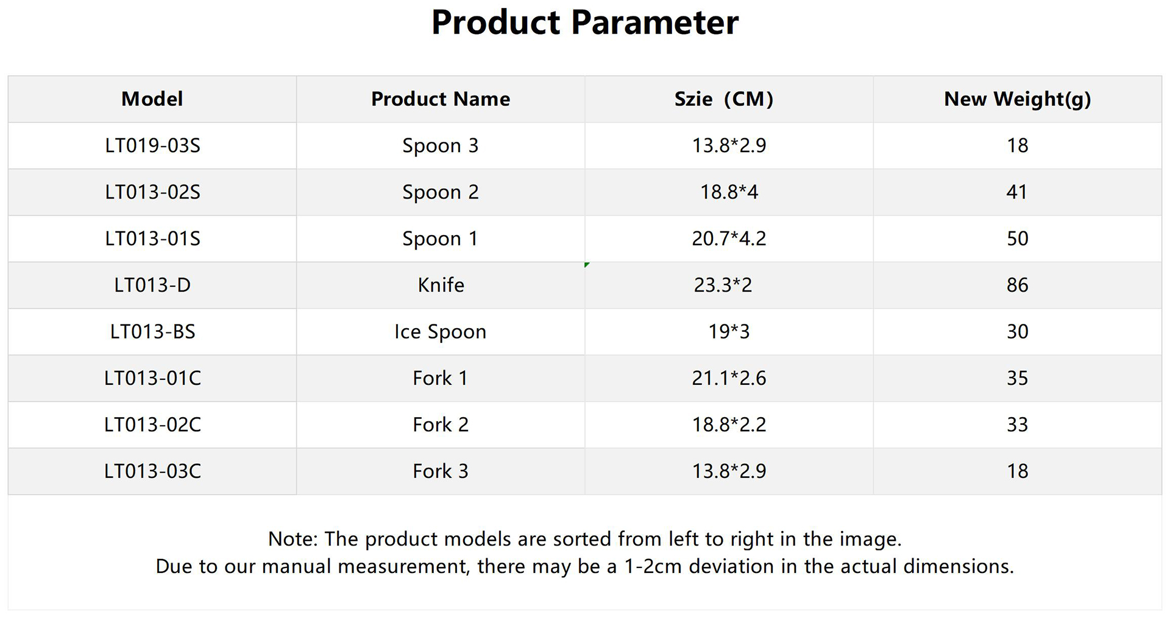Select the weight value 41 cell
This screenshot has height=618, width=1170.
tap(1018, 192)
